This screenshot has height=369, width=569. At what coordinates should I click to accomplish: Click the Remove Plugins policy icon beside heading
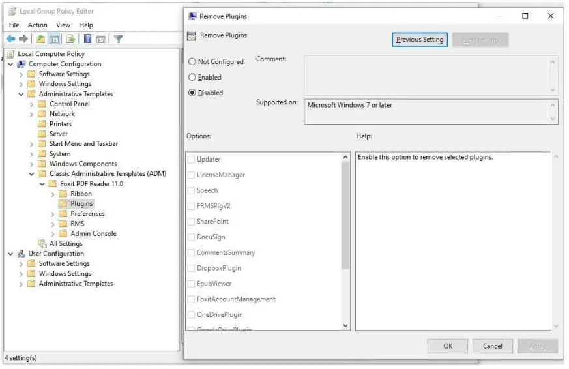pos(191,36)
